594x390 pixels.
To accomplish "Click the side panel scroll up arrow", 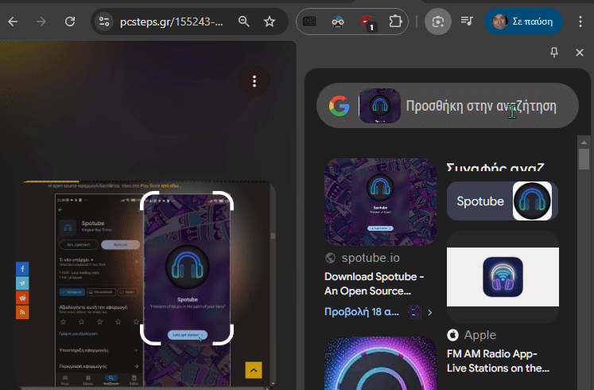I will [x=584, y=142].
